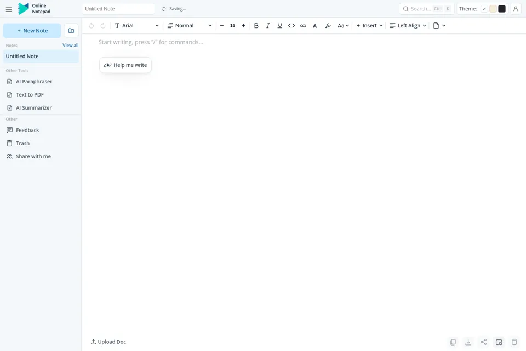Follow the View all notes link

[71, 45]
